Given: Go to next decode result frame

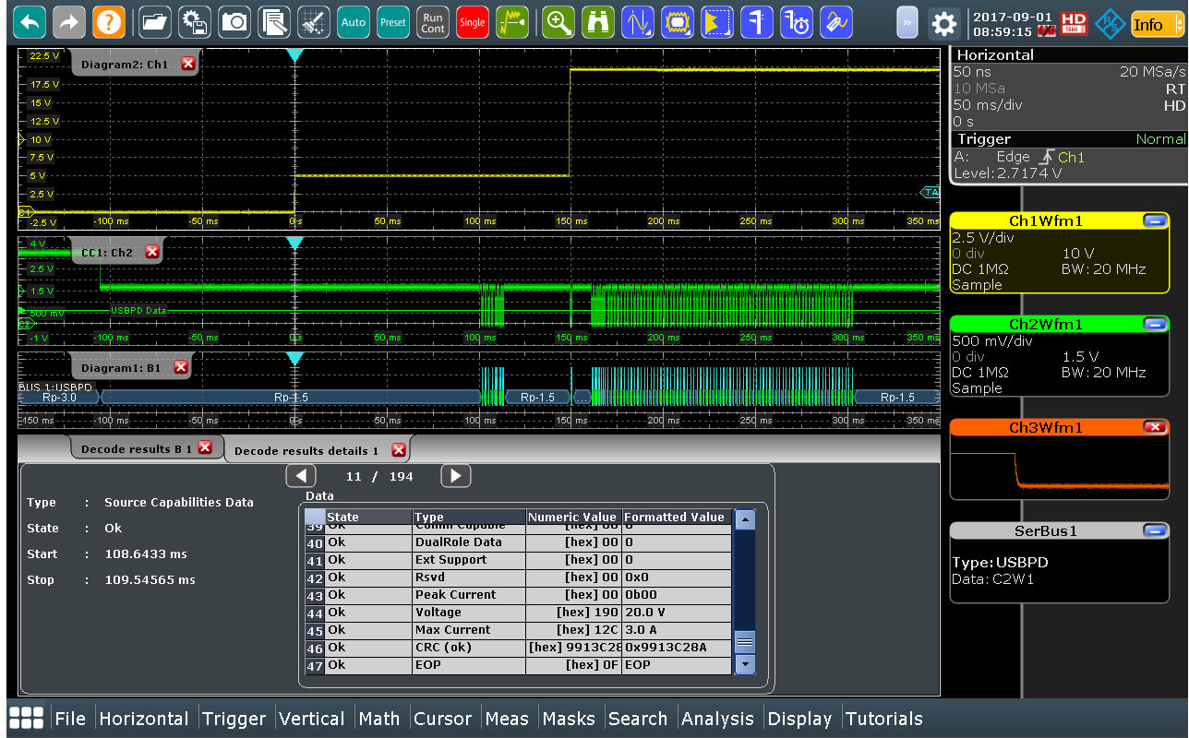Looking at the screenshot, I should point(456,476).
